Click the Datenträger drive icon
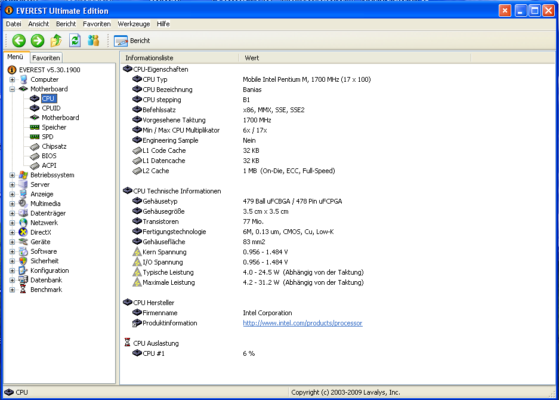Screen dimensions: 559x400 click(23, 213)
